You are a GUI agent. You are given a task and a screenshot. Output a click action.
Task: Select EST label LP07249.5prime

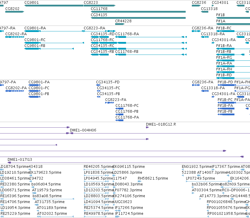click(200, 178)
